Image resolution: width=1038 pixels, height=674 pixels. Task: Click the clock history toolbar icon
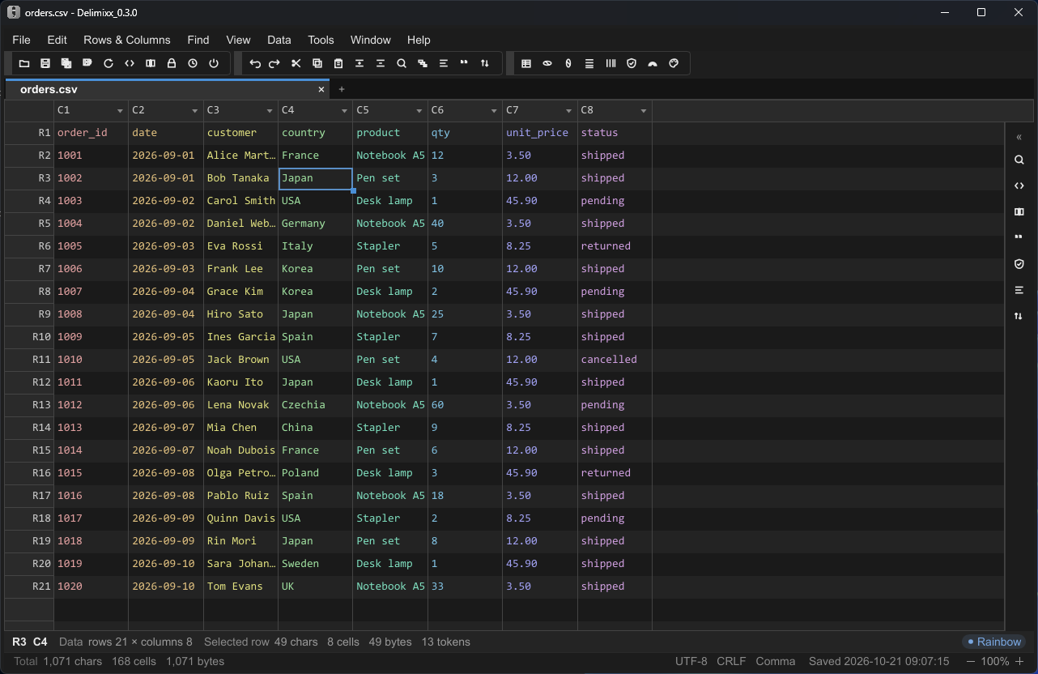193,63
